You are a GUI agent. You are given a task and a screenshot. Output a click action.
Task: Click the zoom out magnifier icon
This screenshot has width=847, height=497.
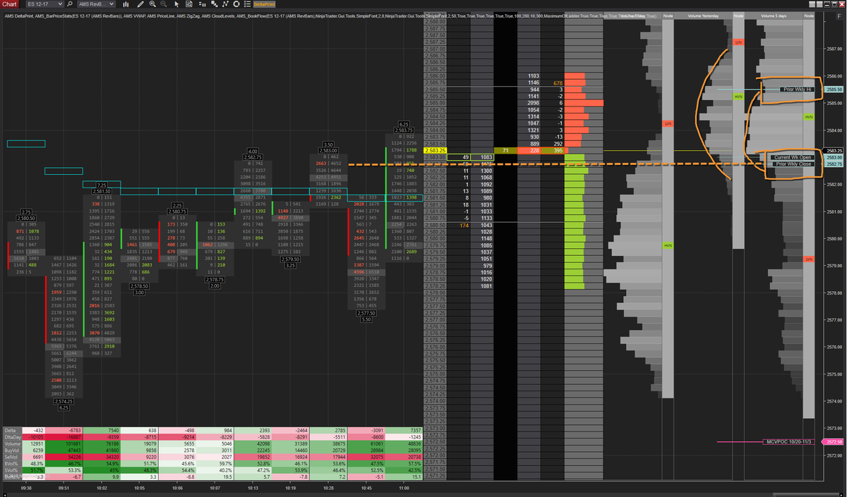click(164, 4)
